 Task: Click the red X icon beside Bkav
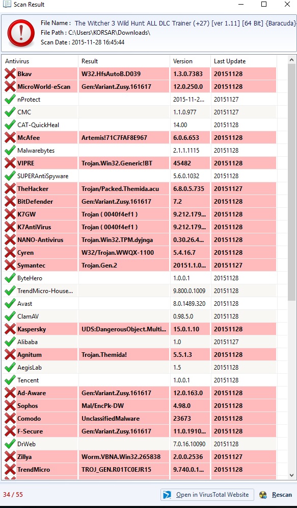pyautogui.click(x=10, y=74)
